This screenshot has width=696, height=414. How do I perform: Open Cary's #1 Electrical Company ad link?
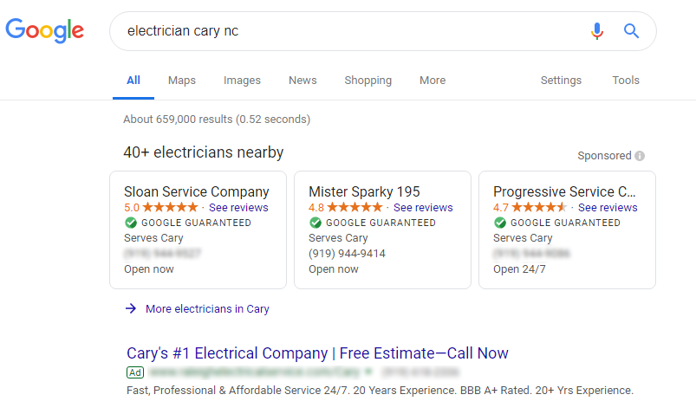317,353
